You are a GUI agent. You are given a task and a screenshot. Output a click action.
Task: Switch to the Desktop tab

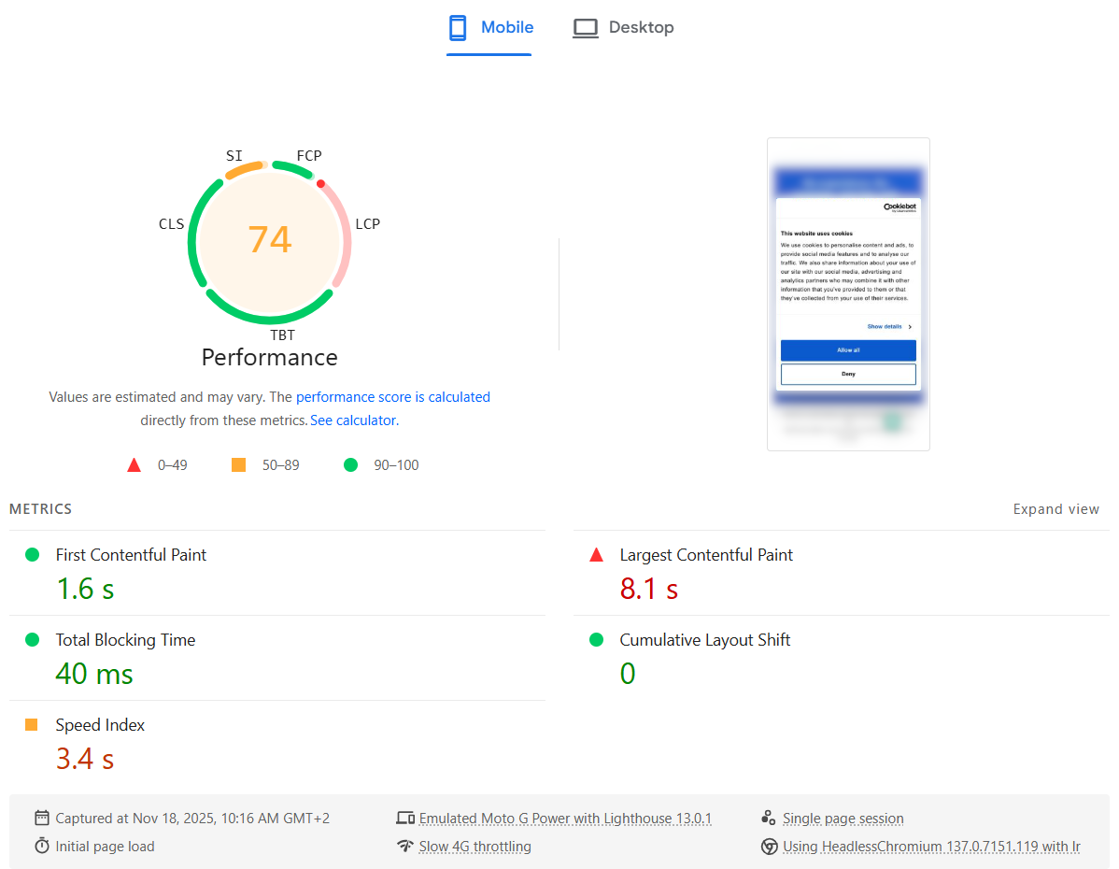tap(623, 28)
